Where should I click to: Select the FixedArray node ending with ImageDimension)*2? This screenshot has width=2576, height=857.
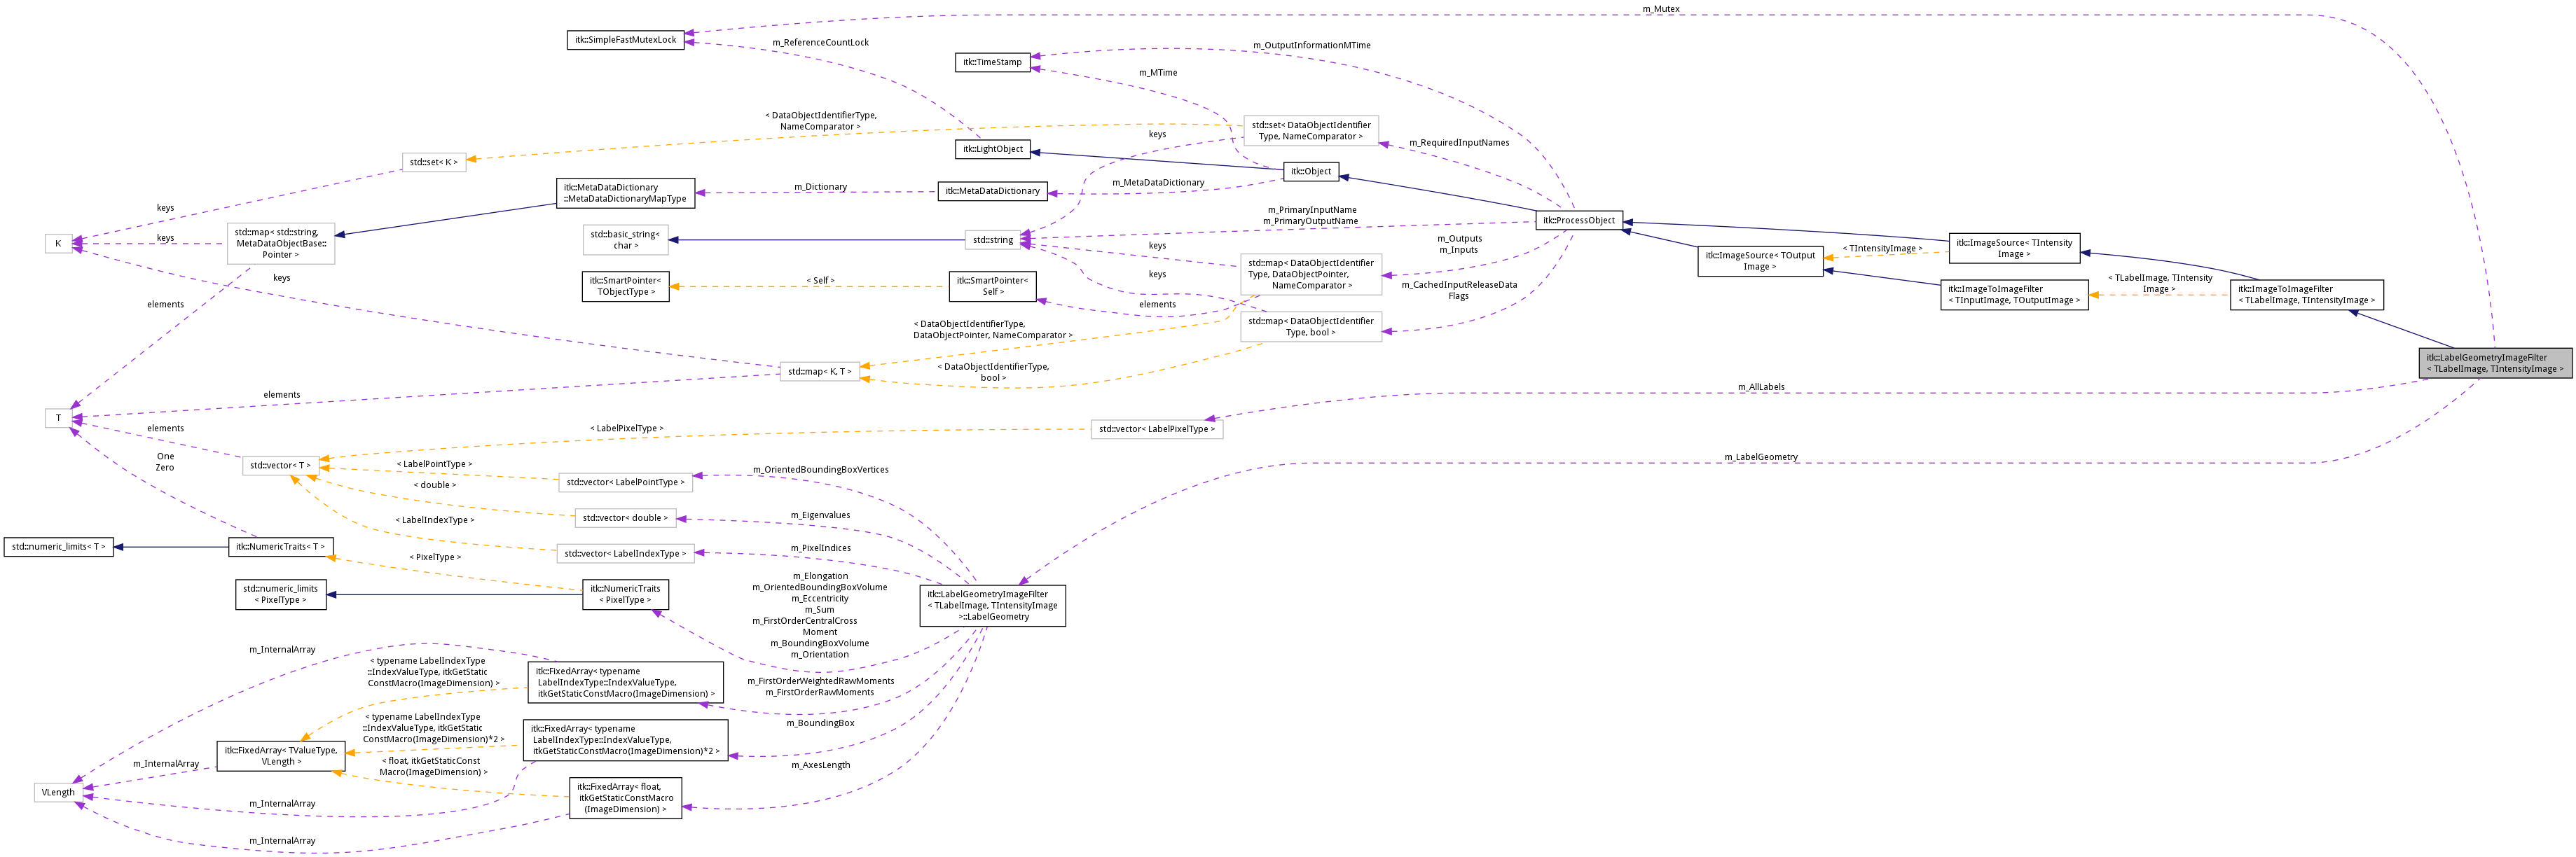[625, 740]
